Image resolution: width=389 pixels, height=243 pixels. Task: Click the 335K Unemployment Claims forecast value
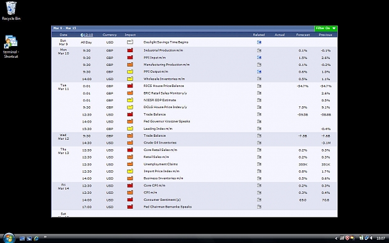coord(303,165)
